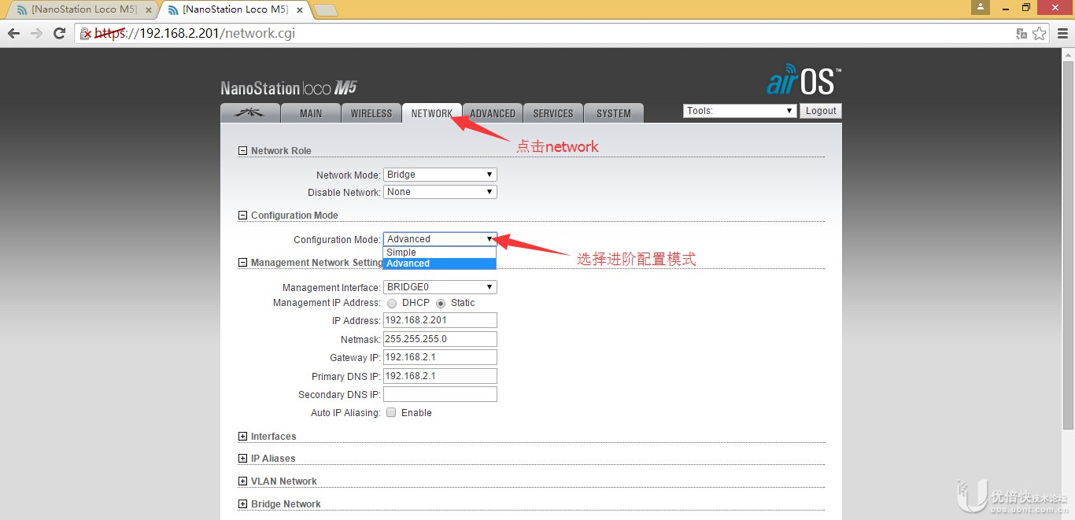Close the active NanoStation Loco M5 tab
The width and height of the screenshot is (1075, 520).
(x=300, y=9)
